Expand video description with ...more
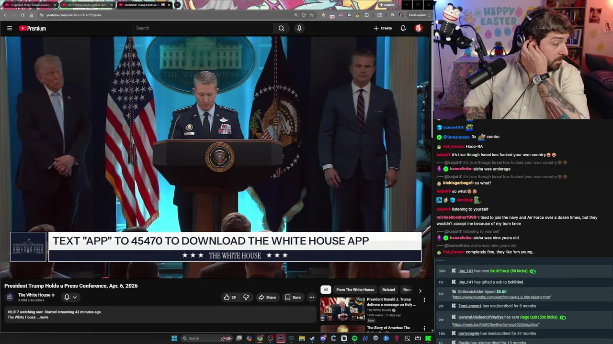This screenshot has height=344, width=613. [43, 317]
